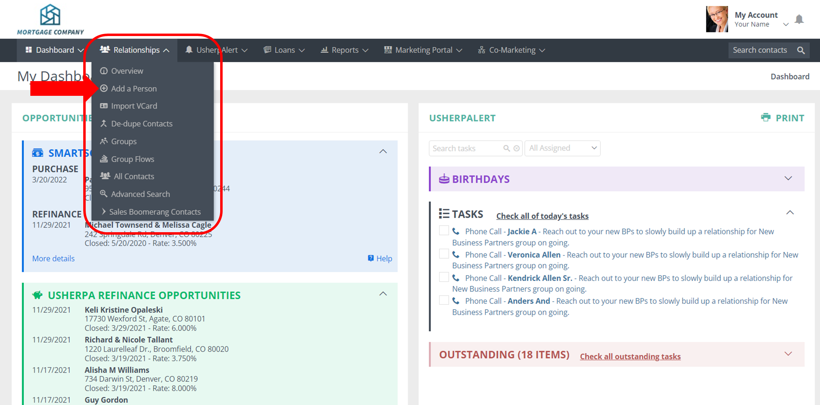Collapse the Usherpa Refinance Opportunities panel
The width and height of the screenshot is (820, 405).
[x=383, y=294]
